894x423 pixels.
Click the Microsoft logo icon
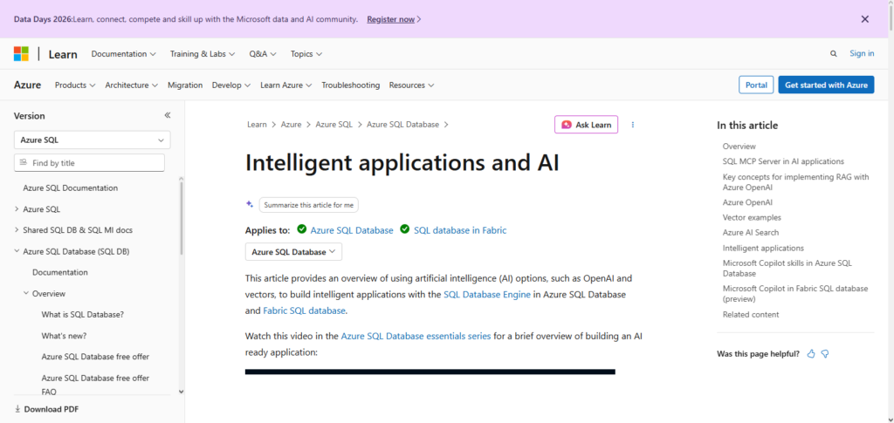(21, 54)
